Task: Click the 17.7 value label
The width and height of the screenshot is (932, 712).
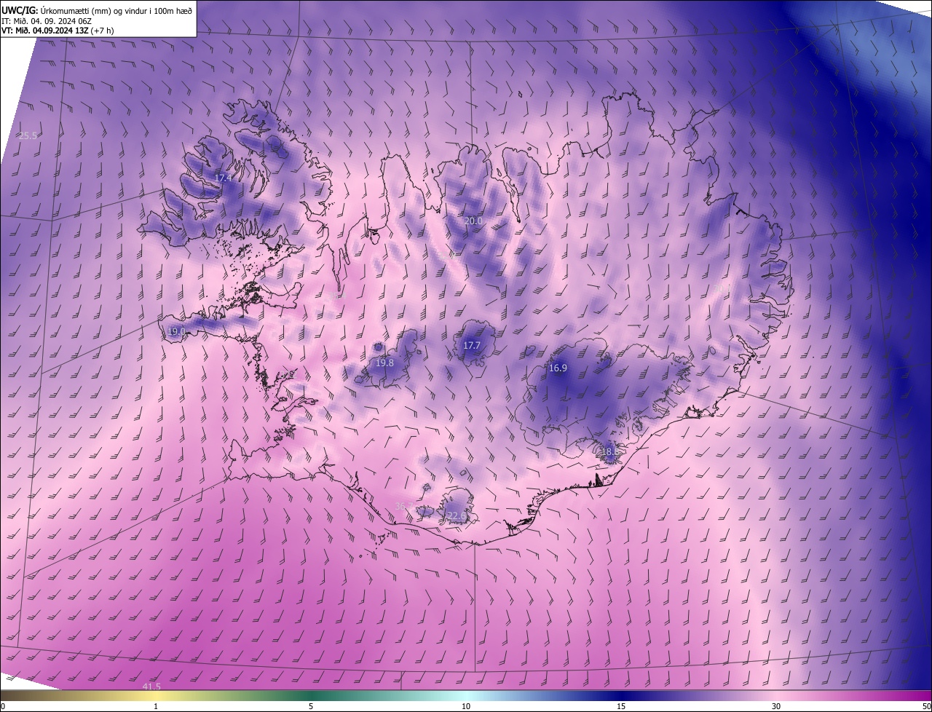Action: pos(472,345)
